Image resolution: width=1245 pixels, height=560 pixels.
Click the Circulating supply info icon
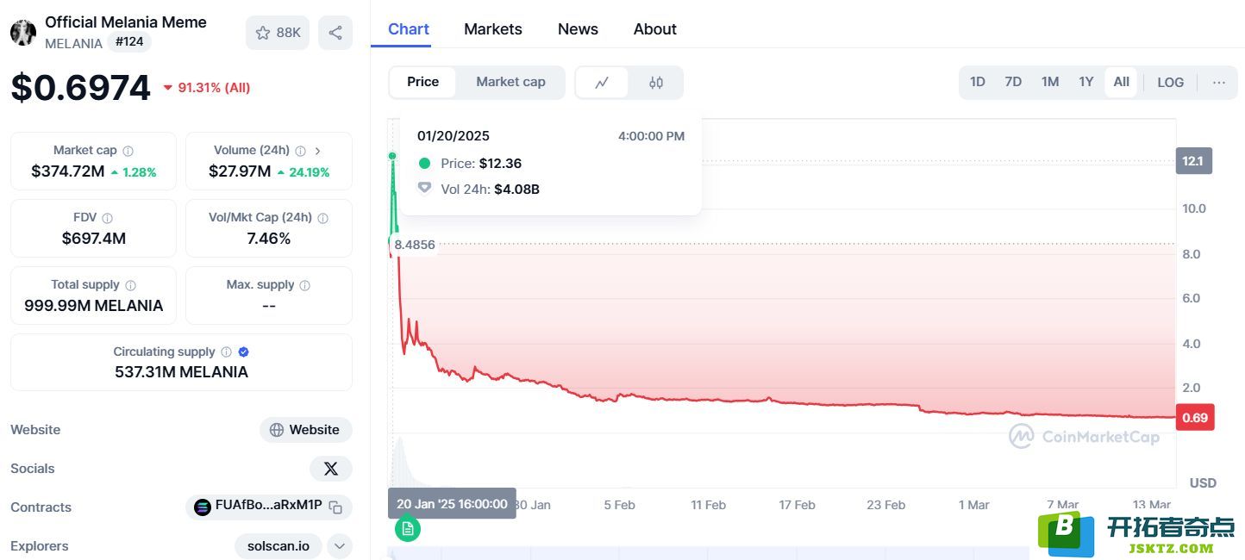[226, 352]
